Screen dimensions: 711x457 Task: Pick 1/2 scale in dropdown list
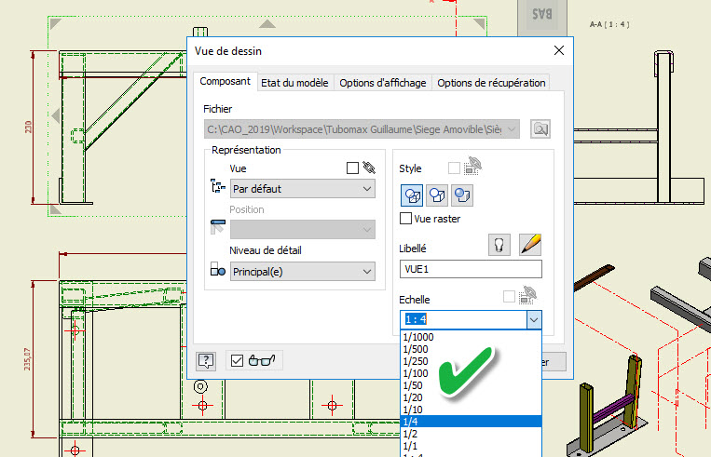[409, 433]
